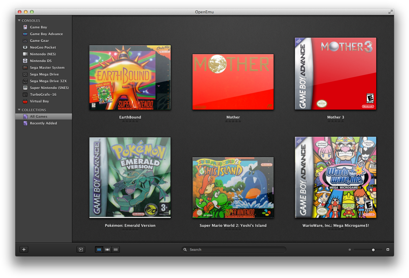Screen dimensions: 409x278
Task: Click the large grid size icon
Action: click(388, 250)
